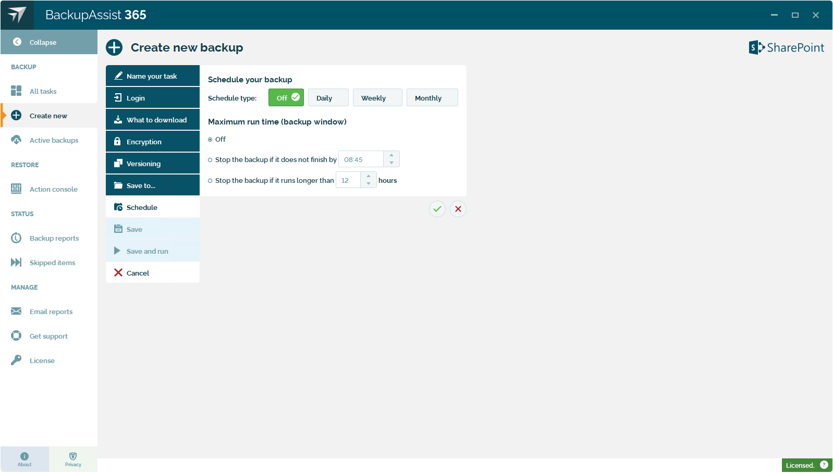
Task: Close the BackupAssist 365 window
Action: point(816,15)
